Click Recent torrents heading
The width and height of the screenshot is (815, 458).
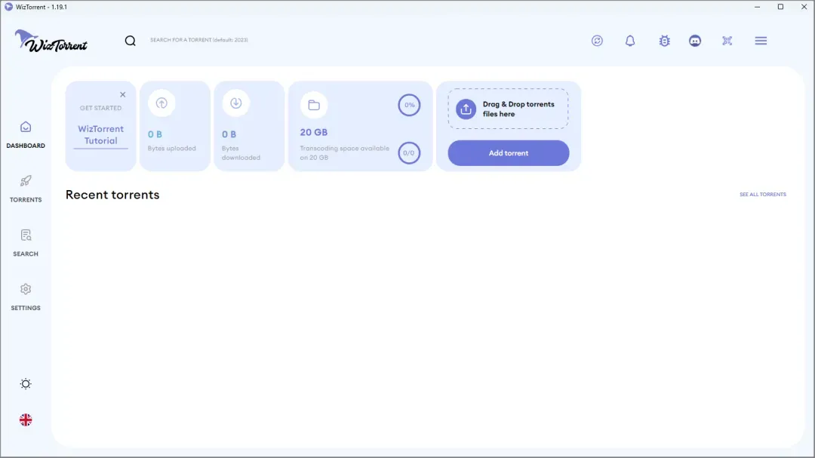point(112,195)
